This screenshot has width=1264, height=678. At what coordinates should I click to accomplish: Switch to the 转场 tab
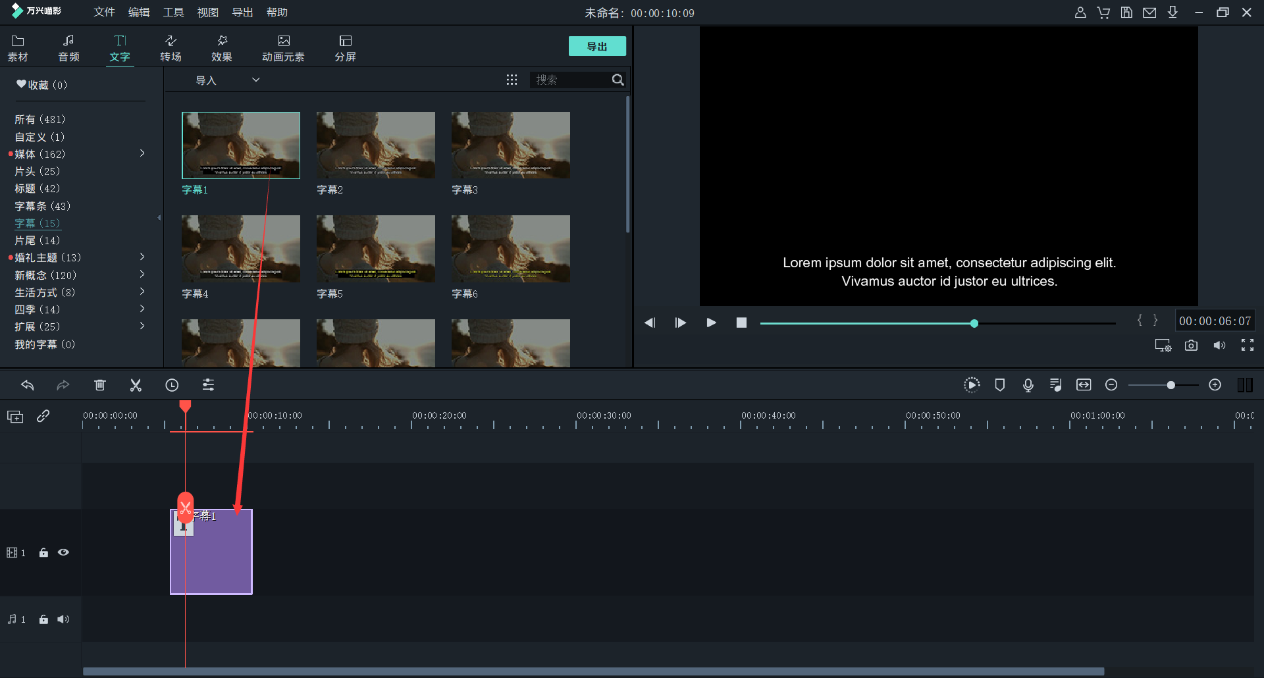coord(171,48)
